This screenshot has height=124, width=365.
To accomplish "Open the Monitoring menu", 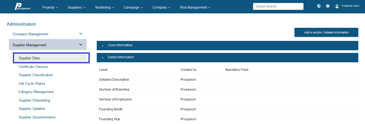I will click(105, 7).
